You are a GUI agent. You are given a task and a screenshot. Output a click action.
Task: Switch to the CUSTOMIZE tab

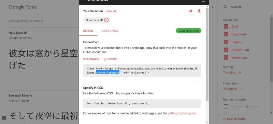110,31
